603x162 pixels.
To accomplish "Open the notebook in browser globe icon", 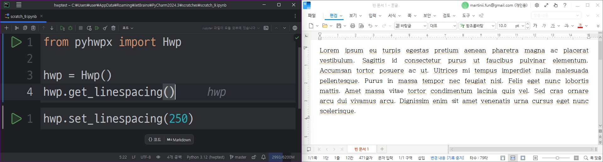I will [295, 28].
